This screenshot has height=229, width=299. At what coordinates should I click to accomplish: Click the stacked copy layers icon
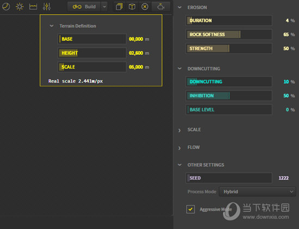pos(120,7)
